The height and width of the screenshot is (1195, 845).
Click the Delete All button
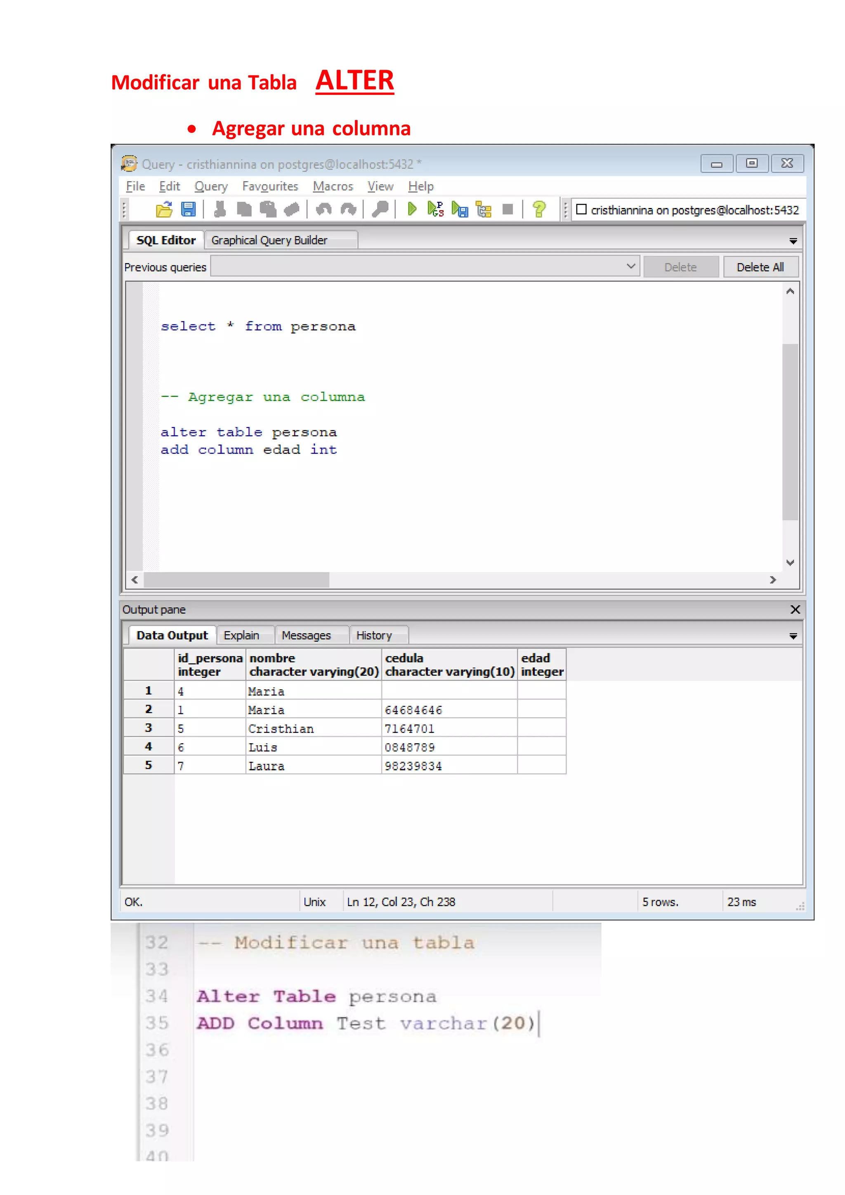(x=760, y=267)
